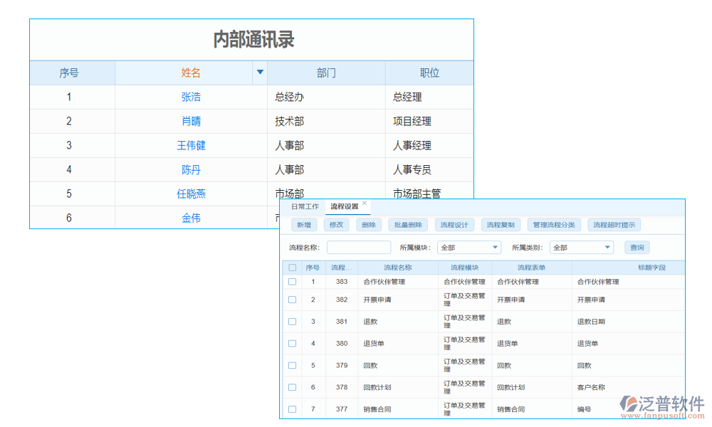Open the 流程设计 flow designer
This screenshot has width=712, height=427.
454,224
